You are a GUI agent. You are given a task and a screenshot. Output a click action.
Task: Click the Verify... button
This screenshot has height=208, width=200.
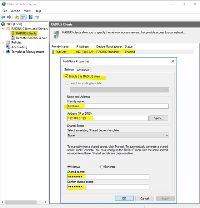click(x=159, y=118)
